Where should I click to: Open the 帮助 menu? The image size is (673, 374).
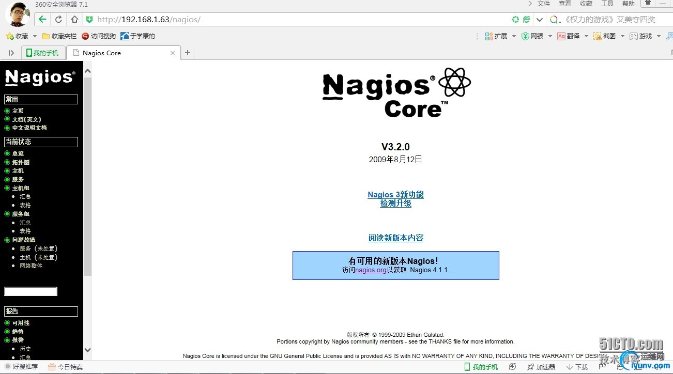click(x=629, y=4)
